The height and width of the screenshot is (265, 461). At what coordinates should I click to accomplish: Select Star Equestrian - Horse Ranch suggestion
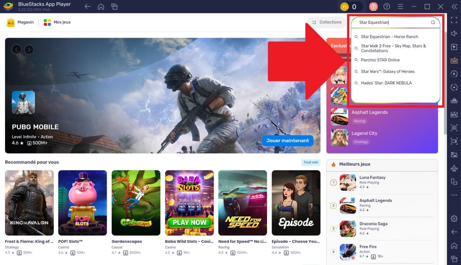coord(389,37)
